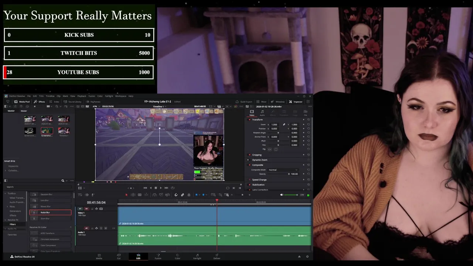Click the Pitch slider handle

pyautogui.click(x=278, y=141)
